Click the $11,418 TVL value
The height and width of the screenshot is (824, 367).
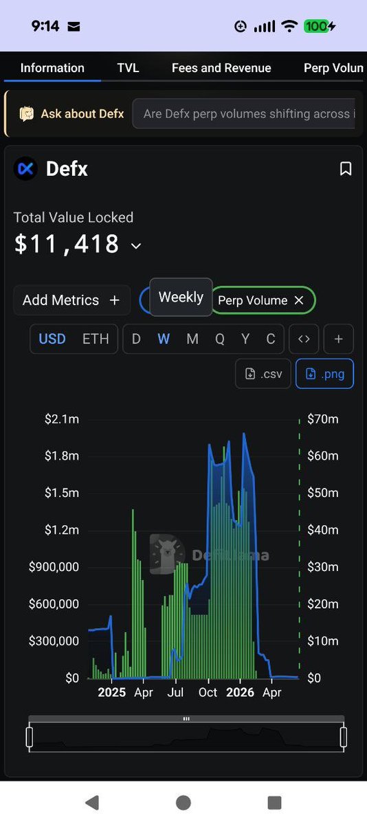(x=67, y=245)
